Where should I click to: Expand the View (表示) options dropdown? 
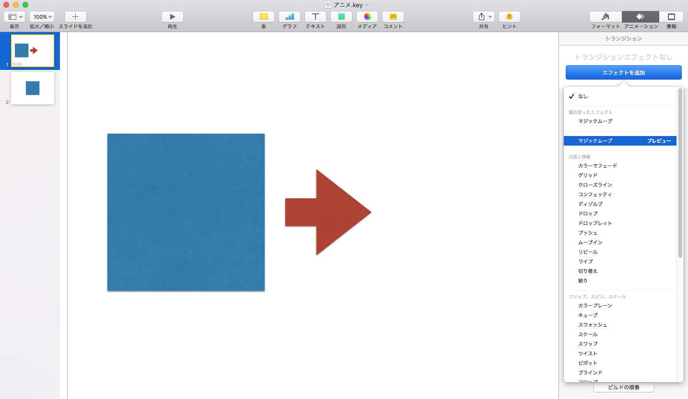(14, 17)
